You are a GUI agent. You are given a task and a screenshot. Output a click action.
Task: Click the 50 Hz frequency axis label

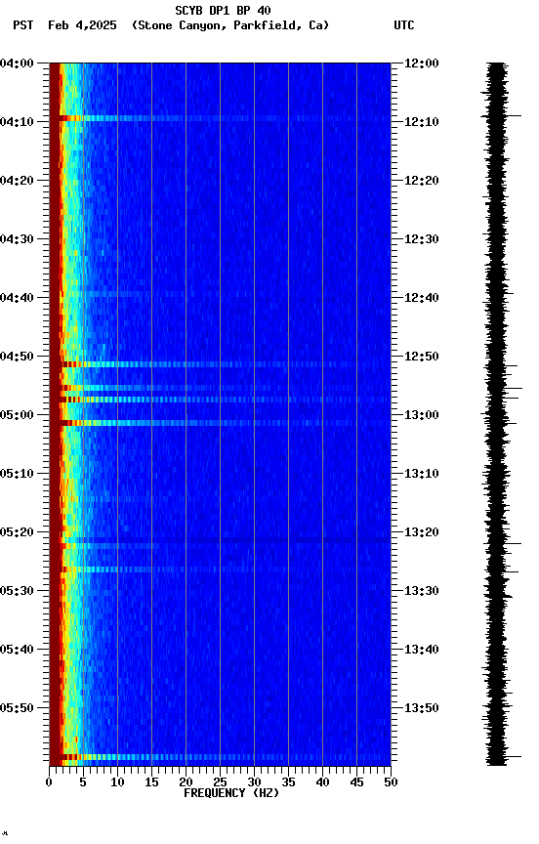point(391,782)
